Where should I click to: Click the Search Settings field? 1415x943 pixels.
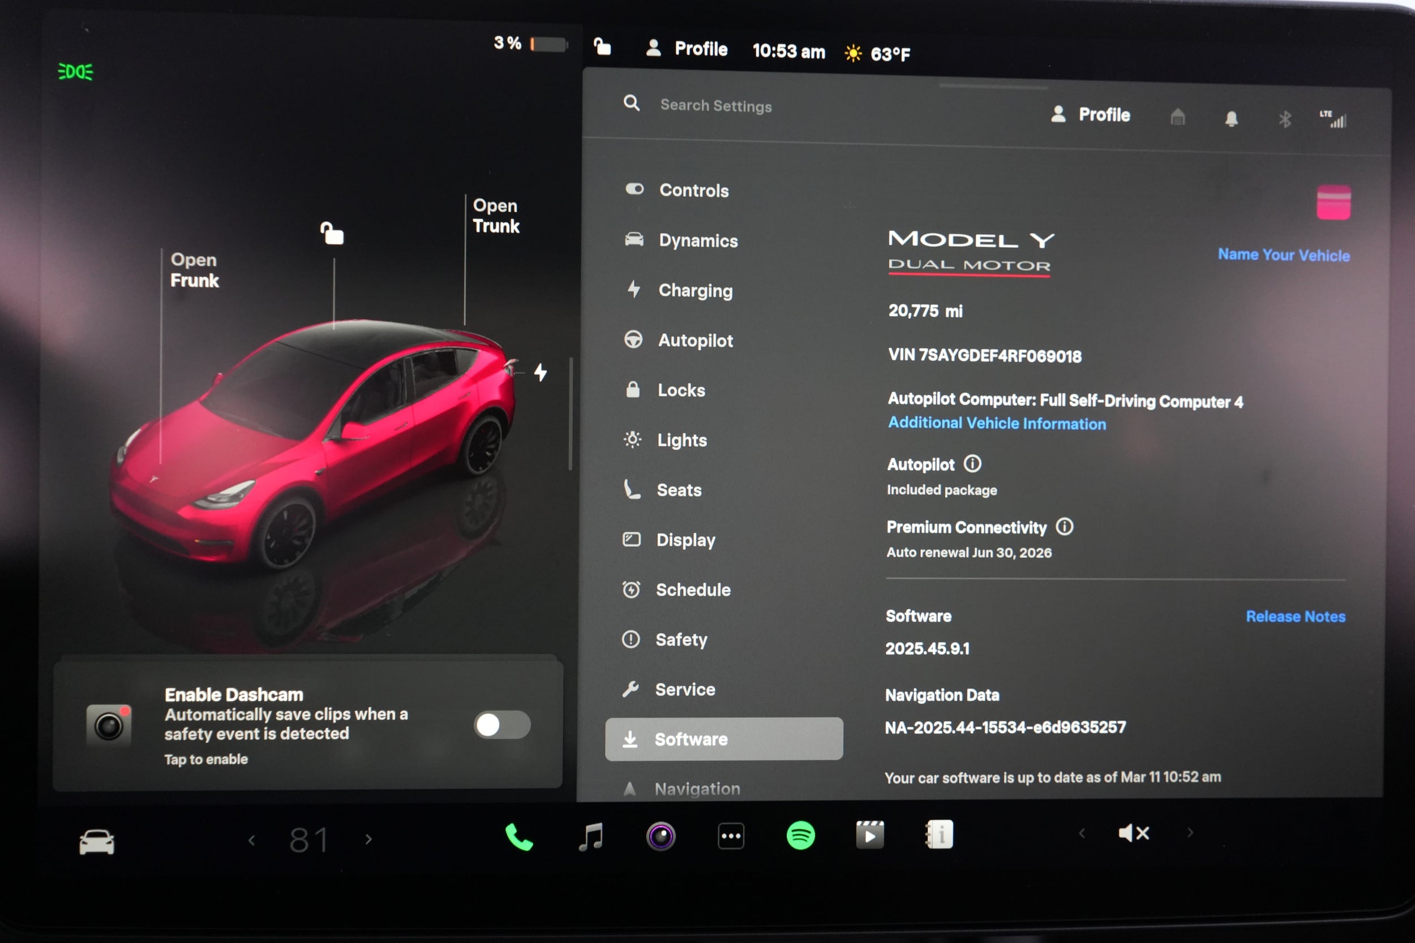click(x=716, y=106)
